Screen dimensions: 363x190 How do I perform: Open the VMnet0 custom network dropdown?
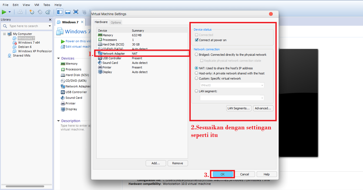262,85
